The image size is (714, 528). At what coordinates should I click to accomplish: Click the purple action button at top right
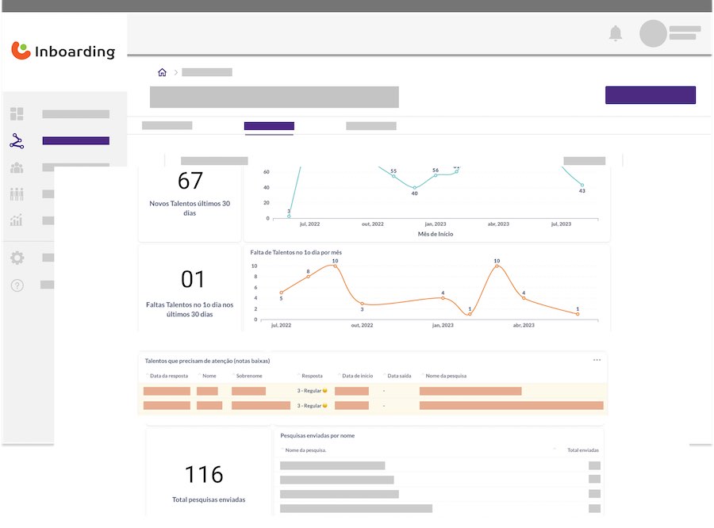click(651, 95)
